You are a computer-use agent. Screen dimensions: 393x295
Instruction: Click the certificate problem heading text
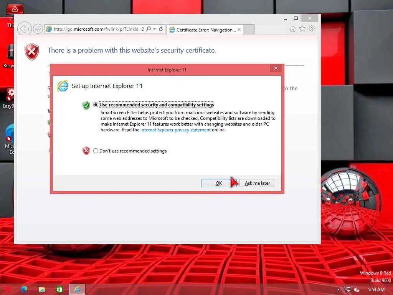132,50
